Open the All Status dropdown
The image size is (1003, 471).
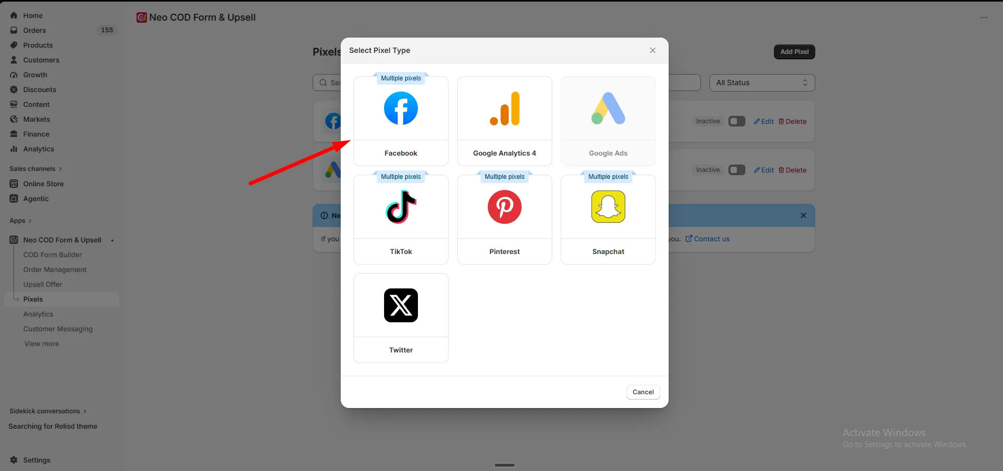[762, 83]
